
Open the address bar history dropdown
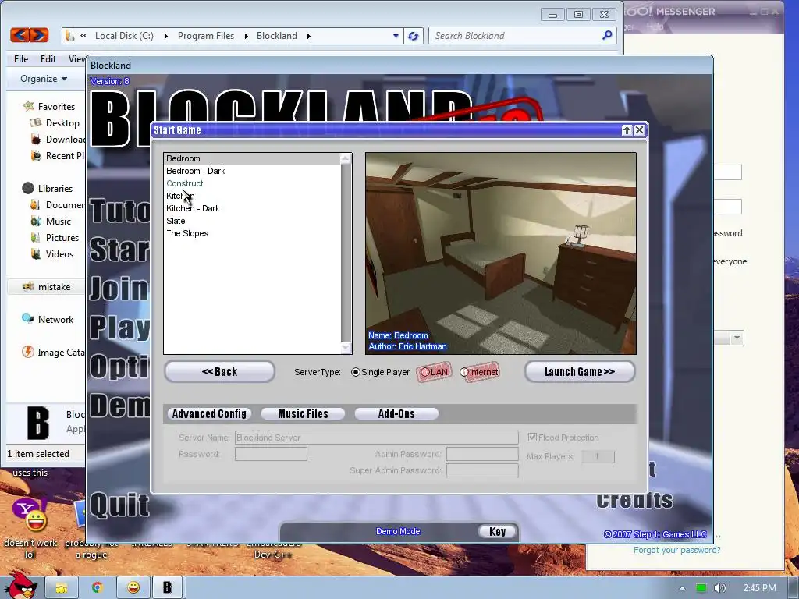pyautogui.click(x=396, y=36)
